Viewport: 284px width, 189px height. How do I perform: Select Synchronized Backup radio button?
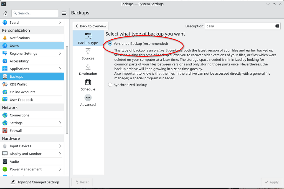click(110, 85)
